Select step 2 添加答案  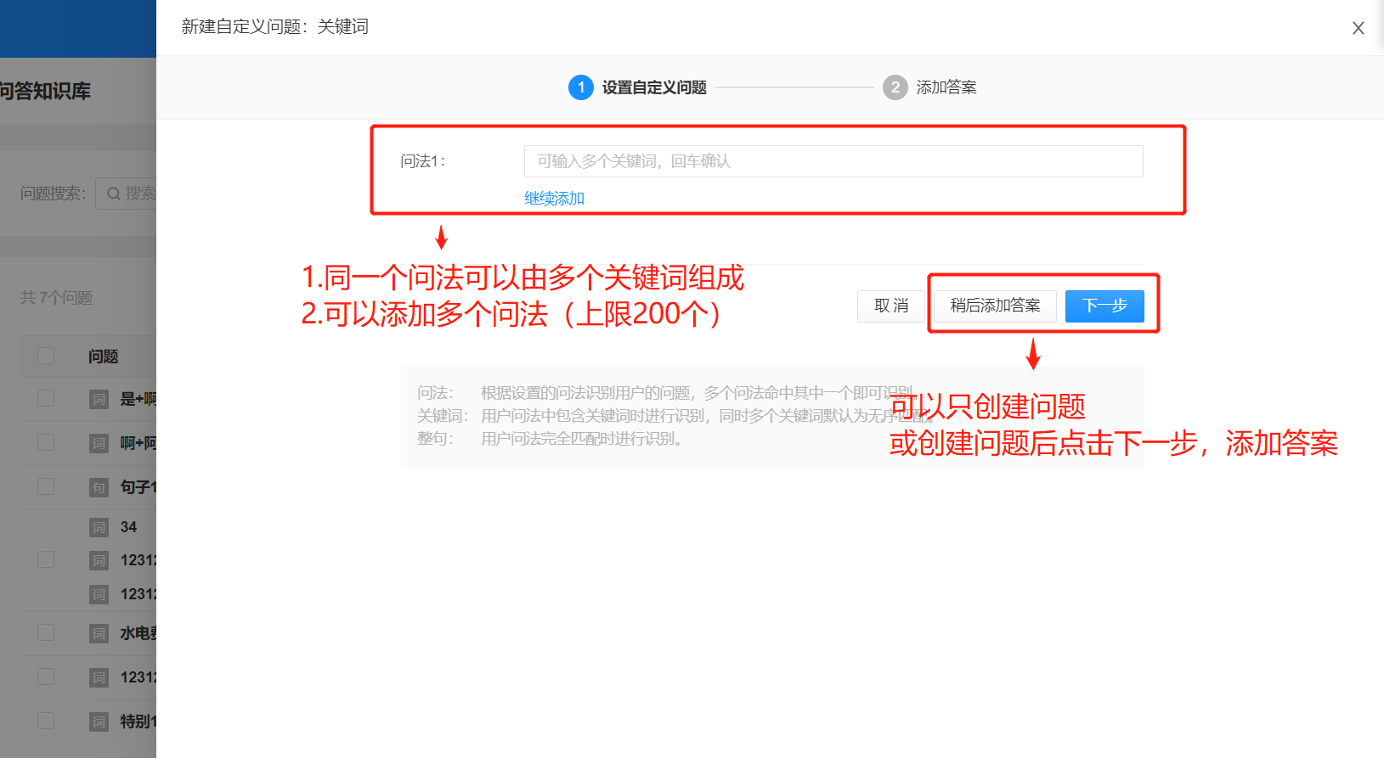pos(929,87)
